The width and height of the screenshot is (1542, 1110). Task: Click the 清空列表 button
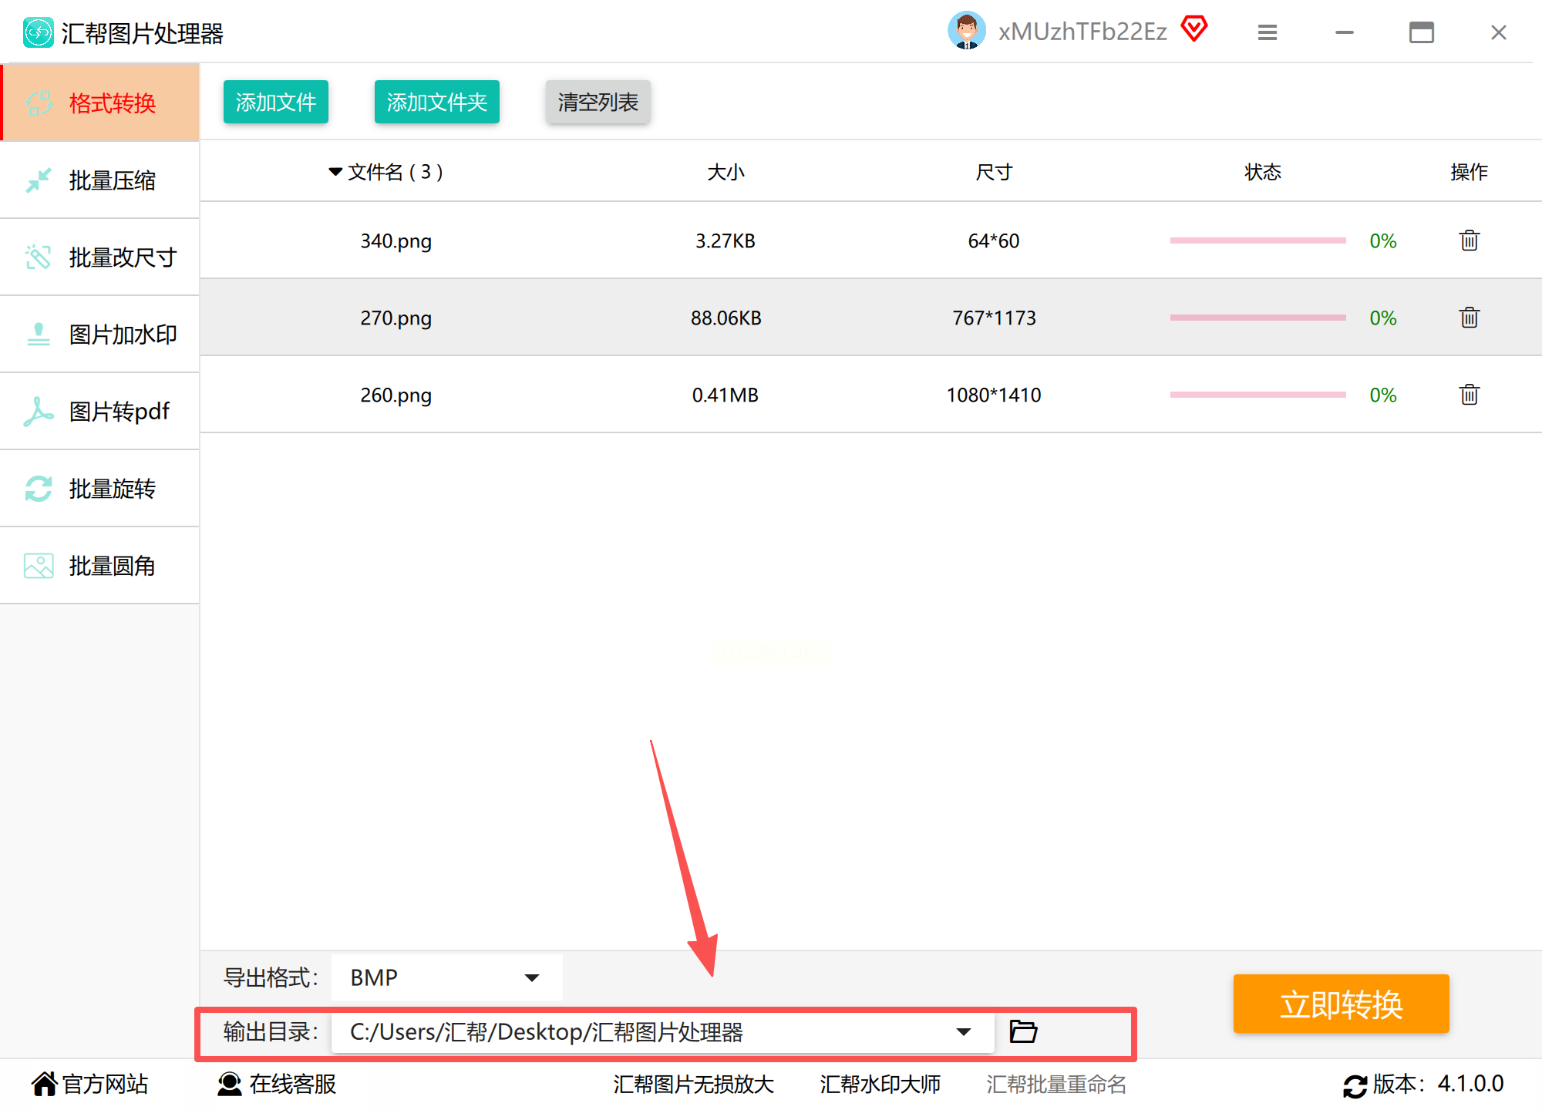[x=598, y=102]
